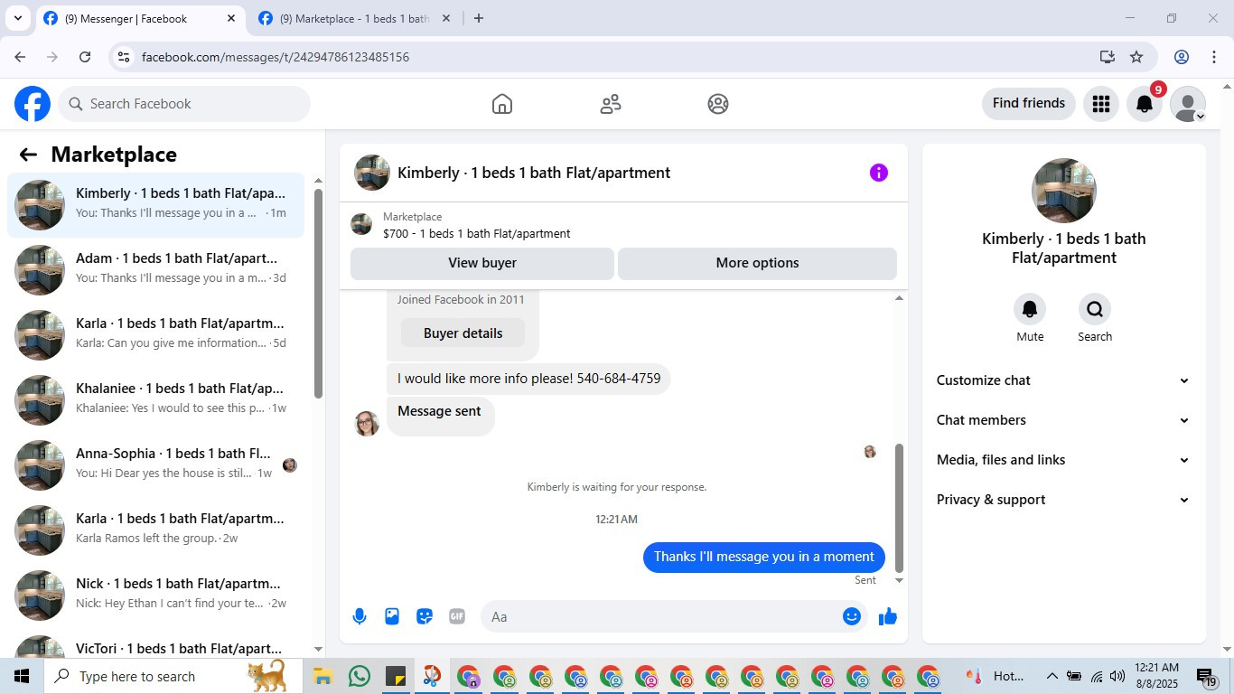Switch to the Marketplace 1 beds tab
The height and width of the screenshot is (694, 1234).
[x=354, y=18]
